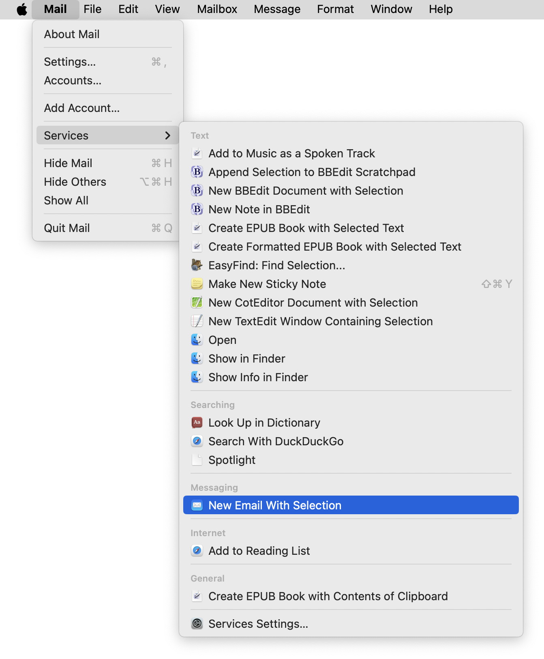Open the Edit menu
The height and width of the screenshot is (659, 544).
(128, 9)
